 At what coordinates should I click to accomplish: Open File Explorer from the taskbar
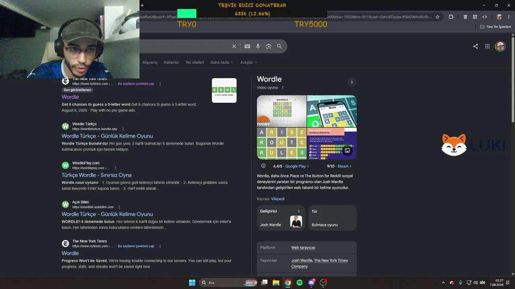coord(276,283)
